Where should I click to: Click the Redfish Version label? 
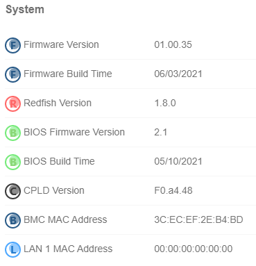pos(58,103)
